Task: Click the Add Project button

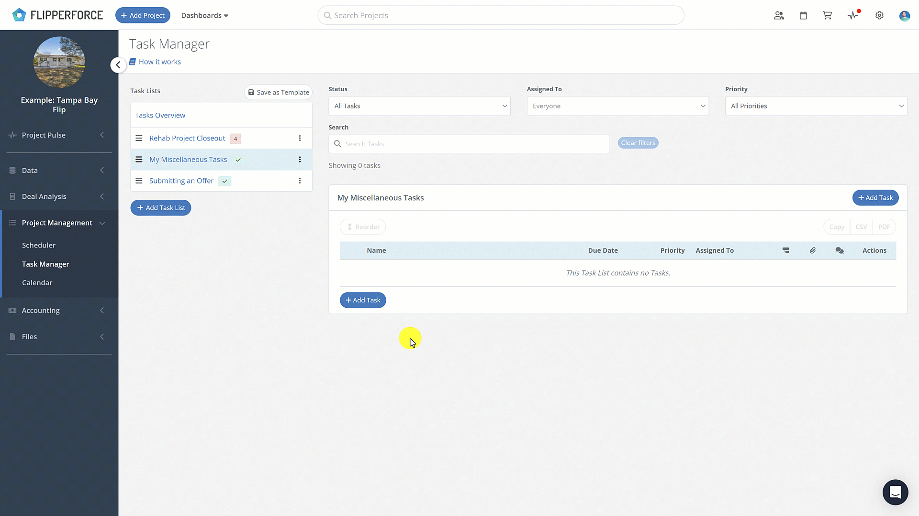Action: pos(143,15)
